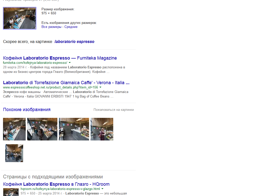This screenshot has height=196, width=268.
Task: Open the Furniteka Magazine result title
Action: point(60,58)
